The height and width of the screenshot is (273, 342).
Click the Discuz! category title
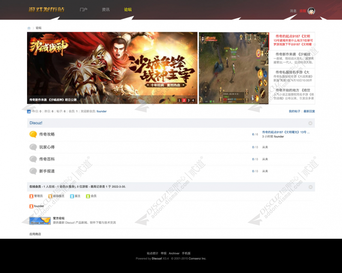point(36,123)
